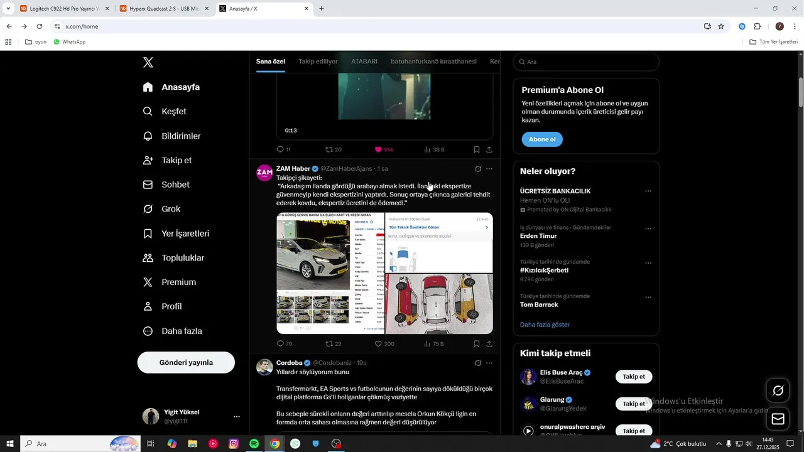Screen dimensions: 804x452
Task: Click Gönderi yayınla post button
Action: tap(186, 362)
